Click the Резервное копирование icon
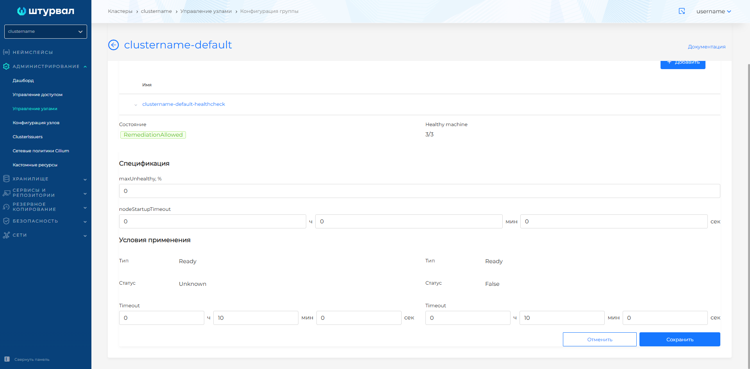Screen dimensions: 750x369 coord(6,207)
